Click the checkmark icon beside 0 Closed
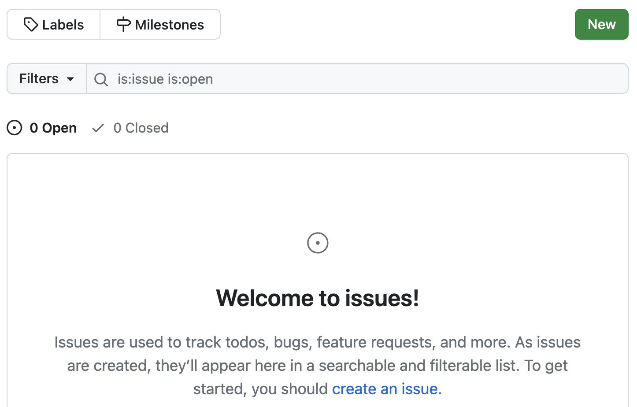The height and width of the screenshot is (407, 637). (98, 128)
